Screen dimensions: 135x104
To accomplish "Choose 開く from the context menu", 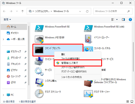I will [x=78, y=54].
